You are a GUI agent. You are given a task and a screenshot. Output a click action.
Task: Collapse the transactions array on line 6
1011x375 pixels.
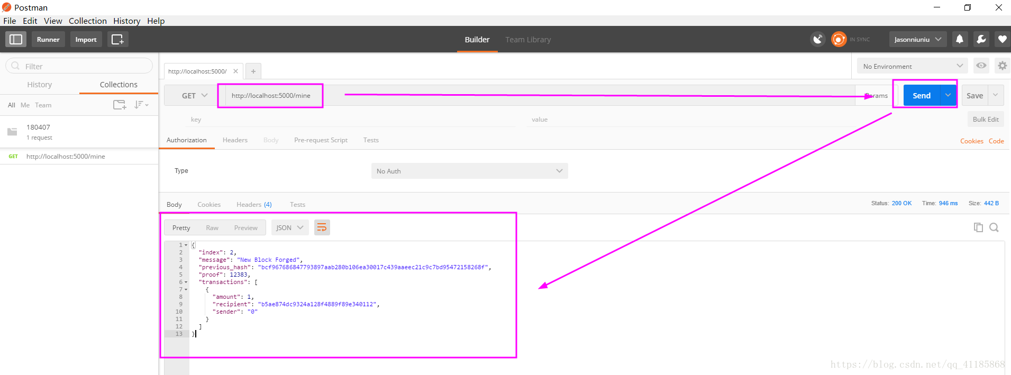coord(186,282)
